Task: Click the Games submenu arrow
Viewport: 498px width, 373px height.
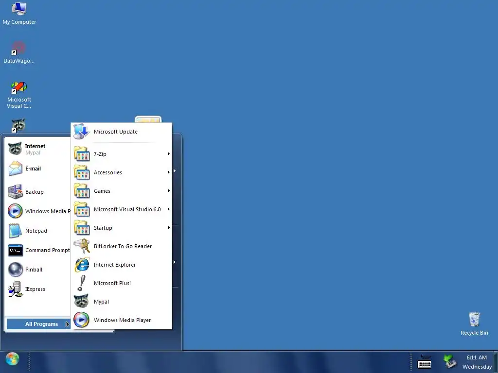Action: coord(169,190)
